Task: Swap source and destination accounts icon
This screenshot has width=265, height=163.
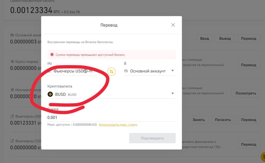Action: coord(112,71)
